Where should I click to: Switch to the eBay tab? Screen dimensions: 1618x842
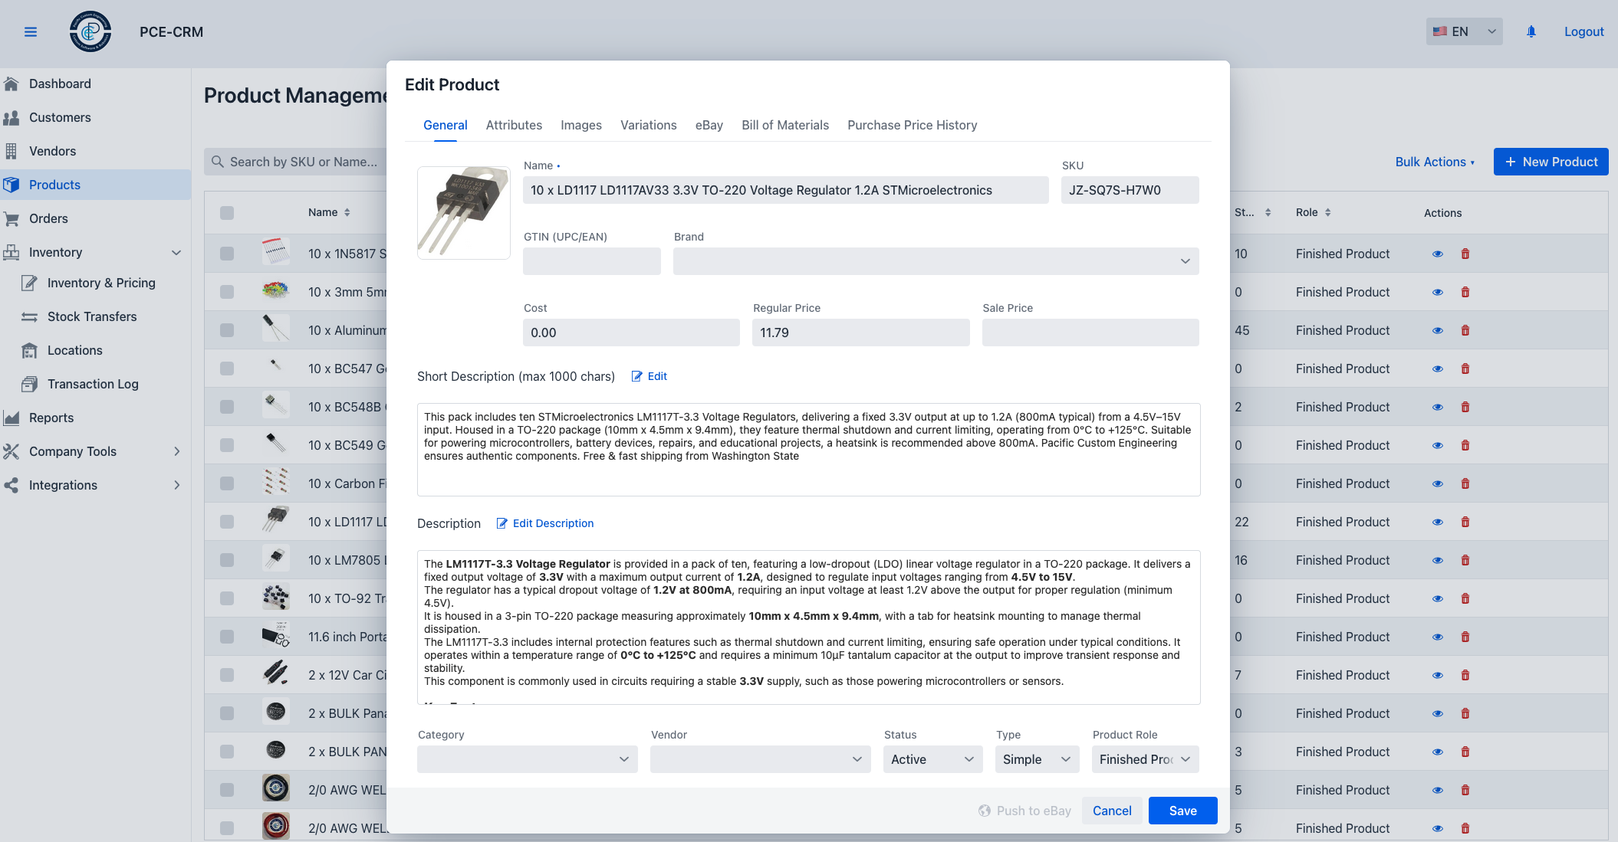pyautogui.click(x=709, y=125)
